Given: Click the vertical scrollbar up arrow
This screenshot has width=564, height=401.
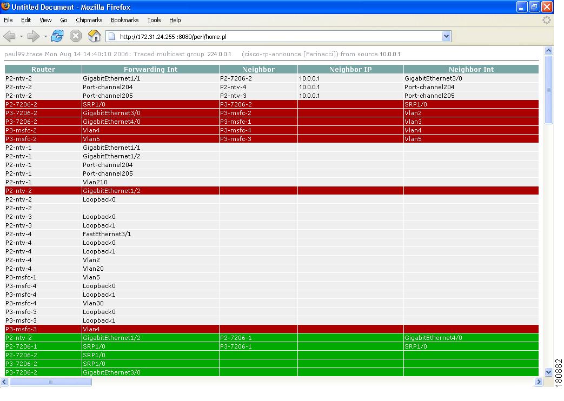Looking at the screenshot, I should click(548, 51).
